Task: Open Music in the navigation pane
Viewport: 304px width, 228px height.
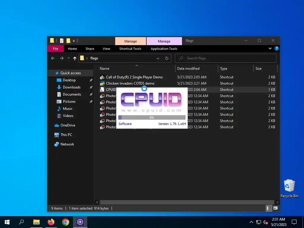Action: (x=67, y=109)
